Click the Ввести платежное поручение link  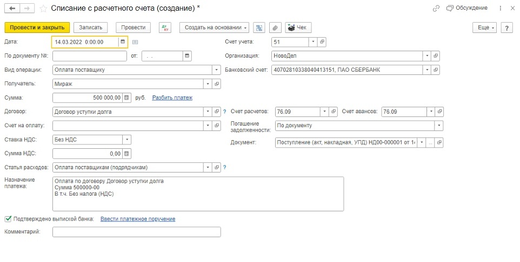138,219
